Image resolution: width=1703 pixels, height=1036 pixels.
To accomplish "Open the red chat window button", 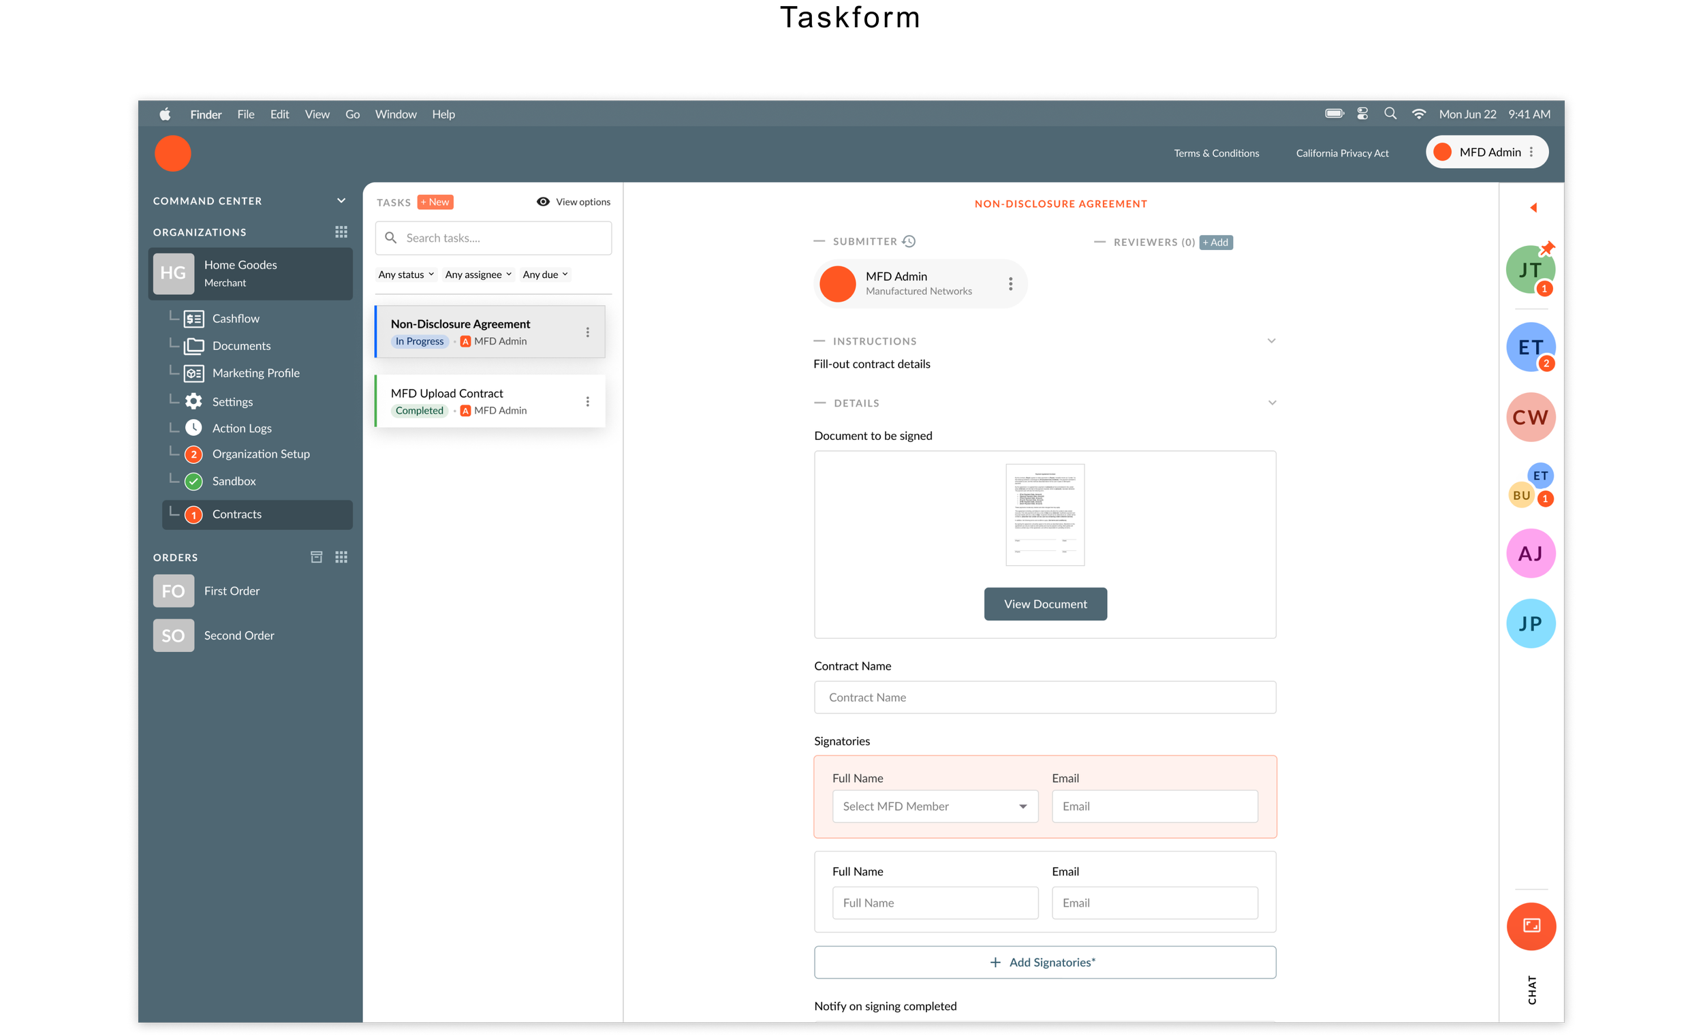I will pos(1531,926).
